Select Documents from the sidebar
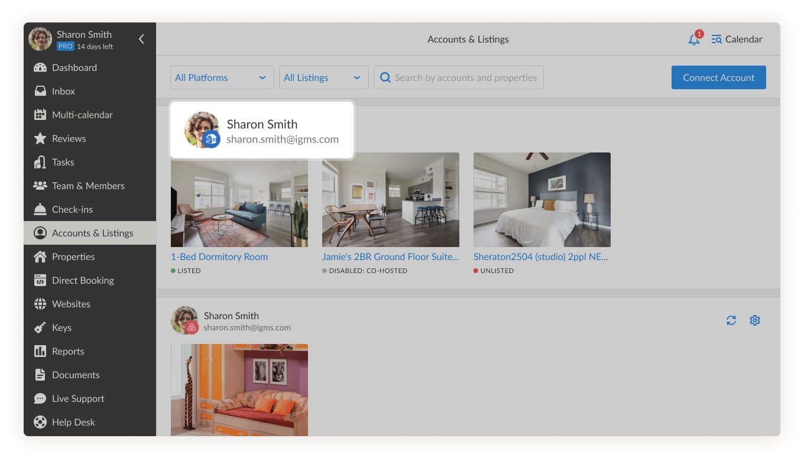The width and height of the screenshot is (804, 461). tap(90, 375)
